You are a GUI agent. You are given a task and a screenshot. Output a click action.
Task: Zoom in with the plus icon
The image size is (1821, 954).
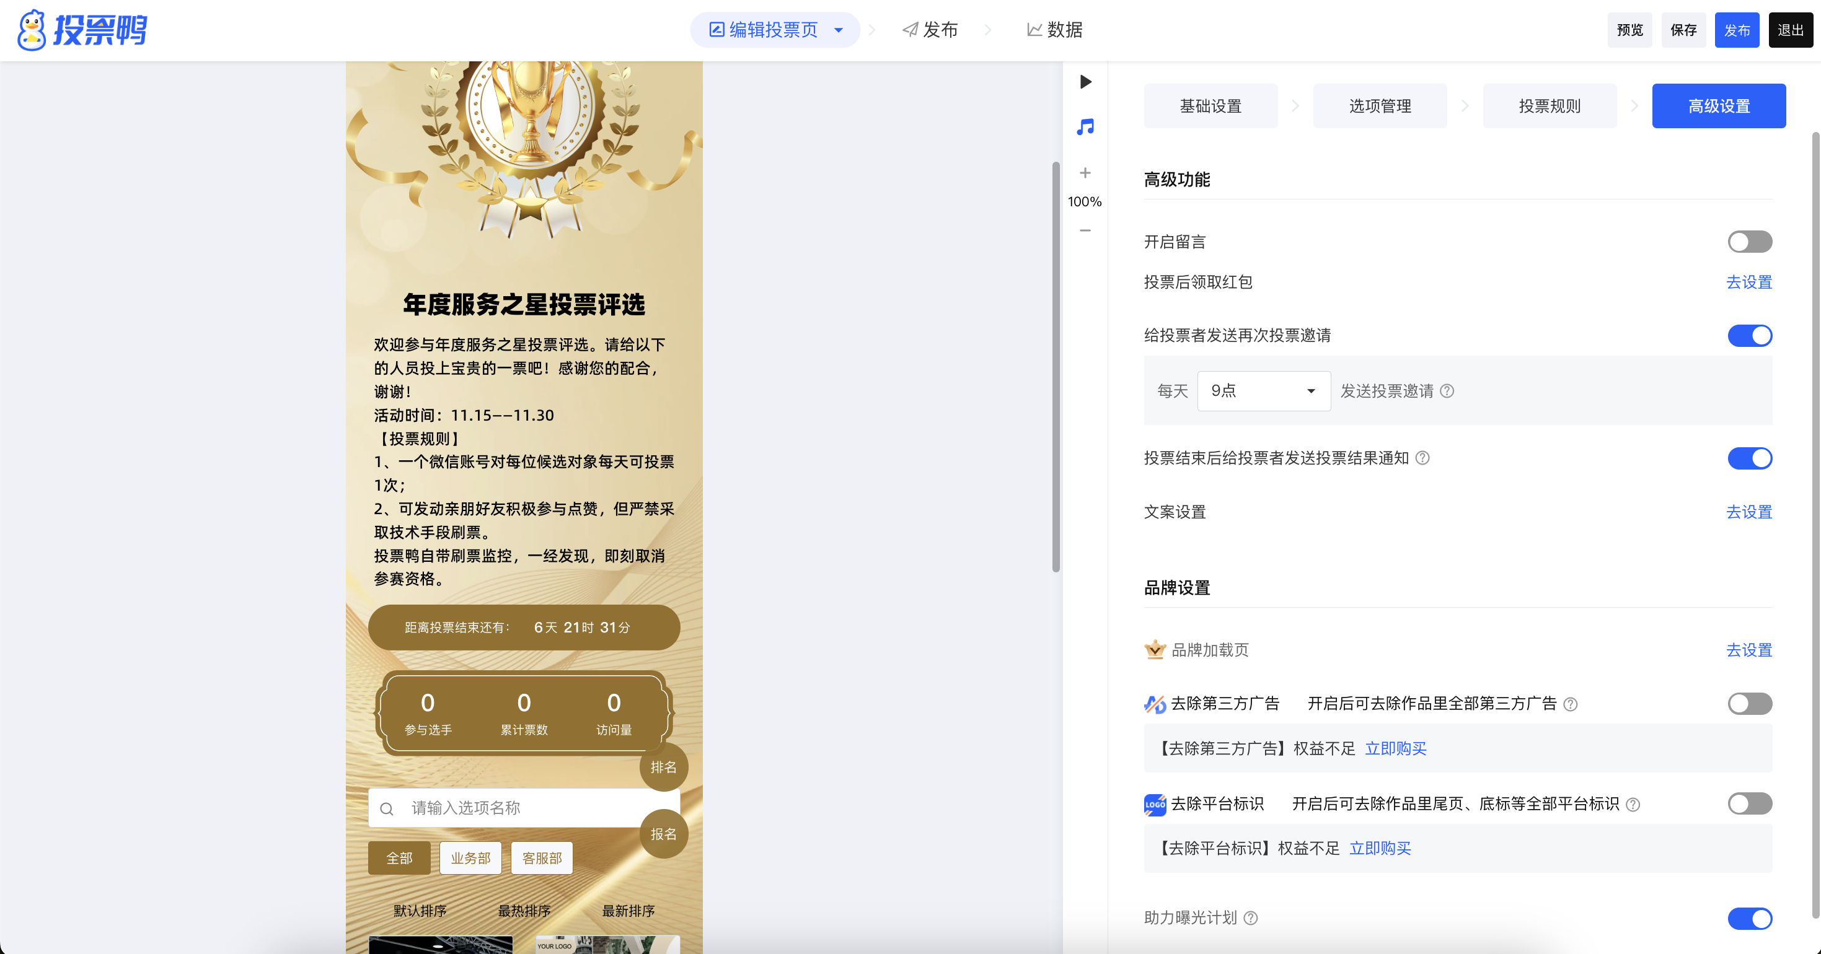point(1085,173)
